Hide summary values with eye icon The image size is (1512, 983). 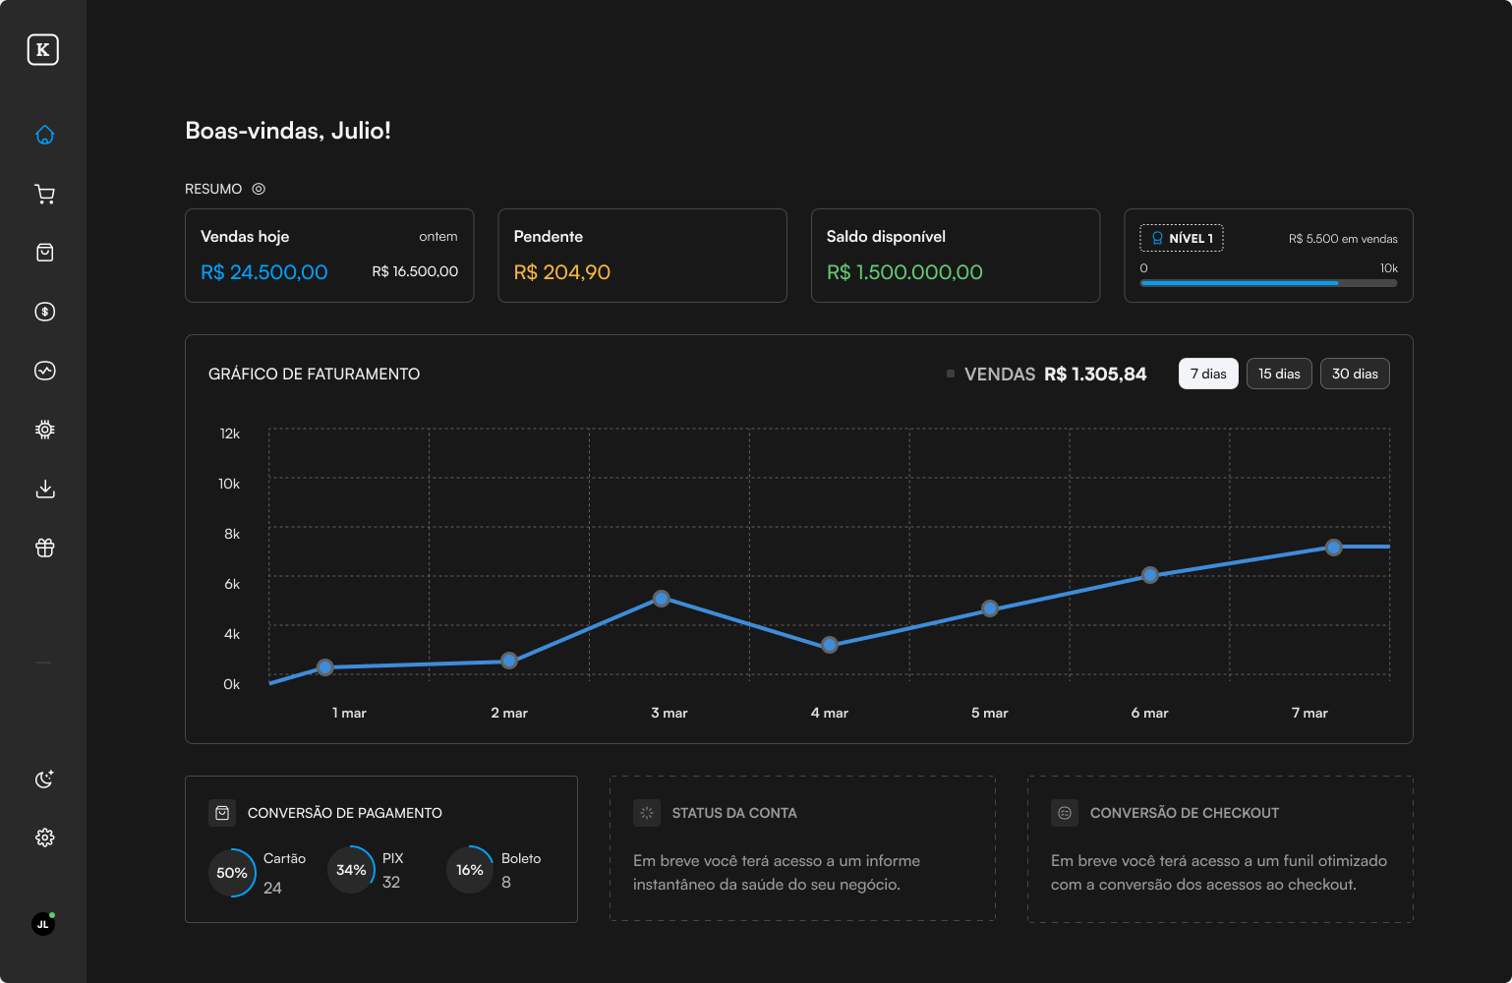pyautogui.click(x=259, y=189)
